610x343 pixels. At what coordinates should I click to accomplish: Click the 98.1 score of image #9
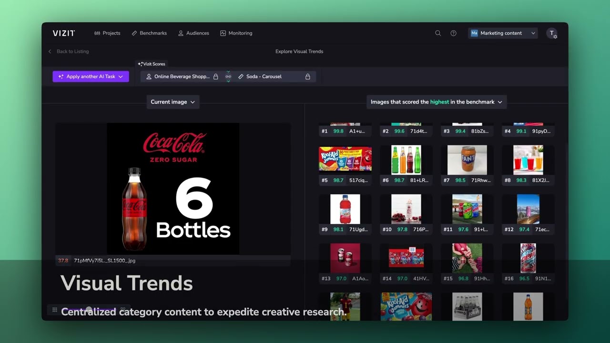338,229
